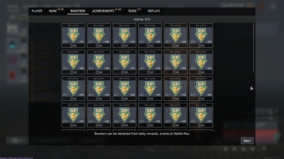Image resolution: width=284 pixels, height=159 pixels.
Task: Select the +100% XP booster card
Action: click(99, 35)
